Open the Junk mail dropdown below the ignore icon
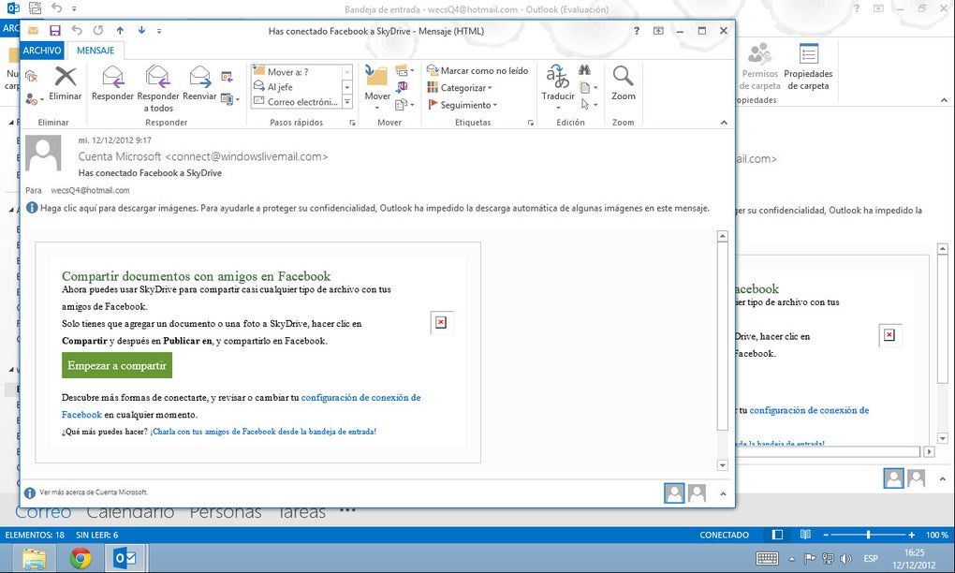Screen dimensions: 955x573 pos(34,98)
